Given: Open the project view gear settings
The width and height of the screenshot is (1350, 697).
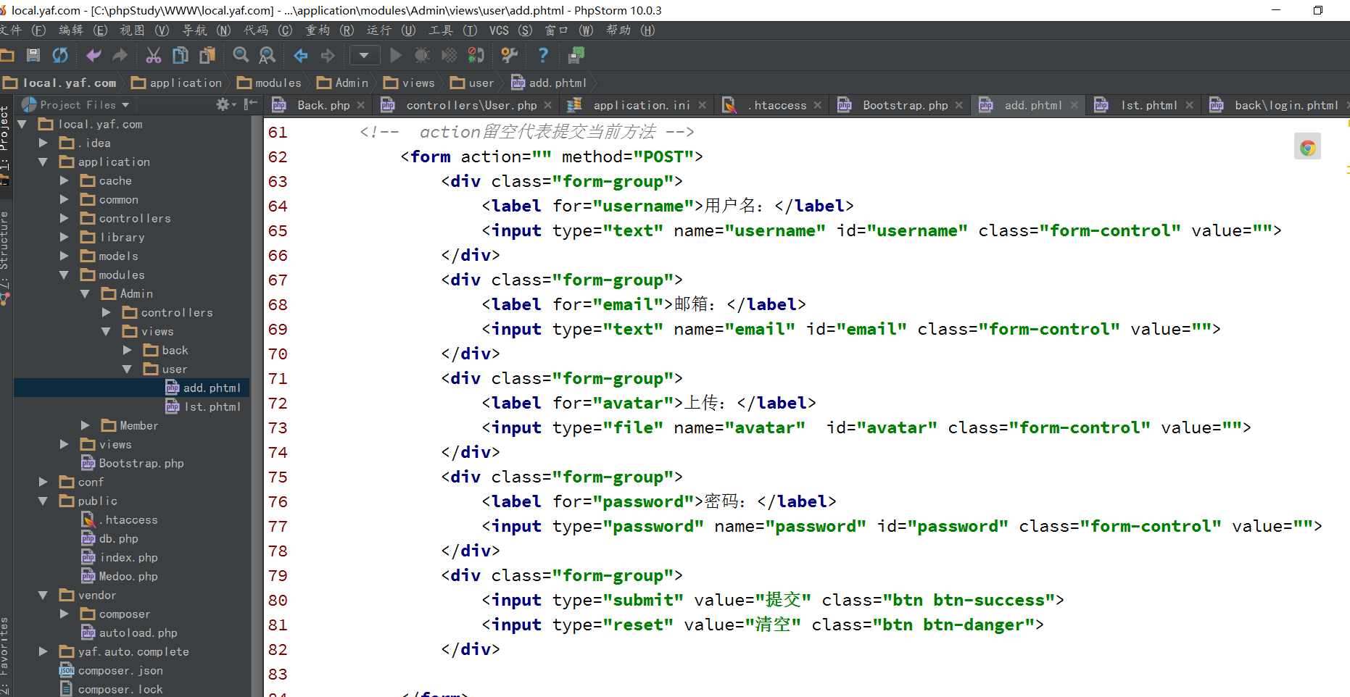Looking at the screenshot, I should 223,105.
